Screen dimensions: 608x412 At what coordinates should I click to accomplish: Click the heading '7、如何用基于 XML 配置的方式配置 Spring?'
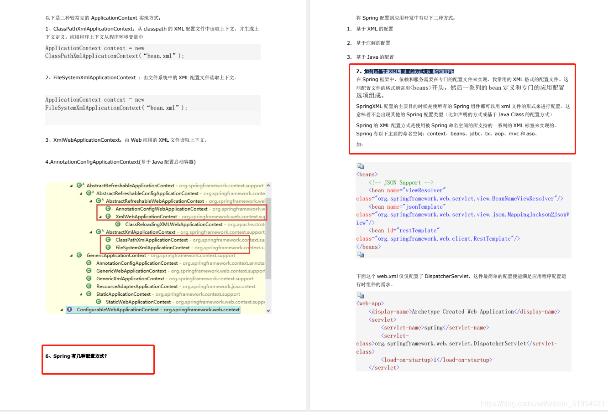405,72
